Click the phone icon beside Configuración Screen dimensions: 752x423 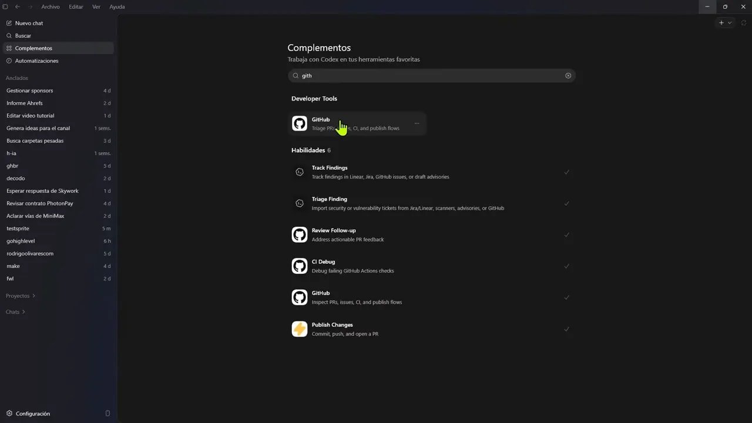click(108, 414)
